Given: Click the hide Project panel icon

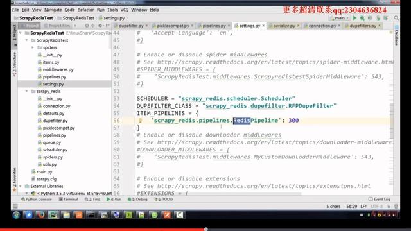Looking at the screenshot, I should [107, 26].
